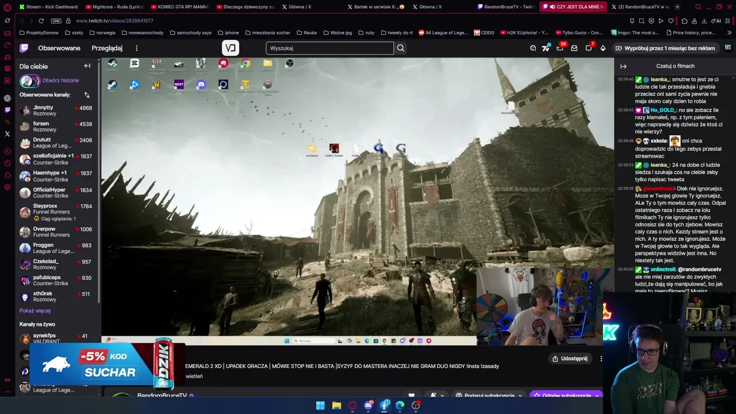Open the Ważne jpg bookmark folder
The width and height of the screenshot is (736, 414).
[337, 33]
